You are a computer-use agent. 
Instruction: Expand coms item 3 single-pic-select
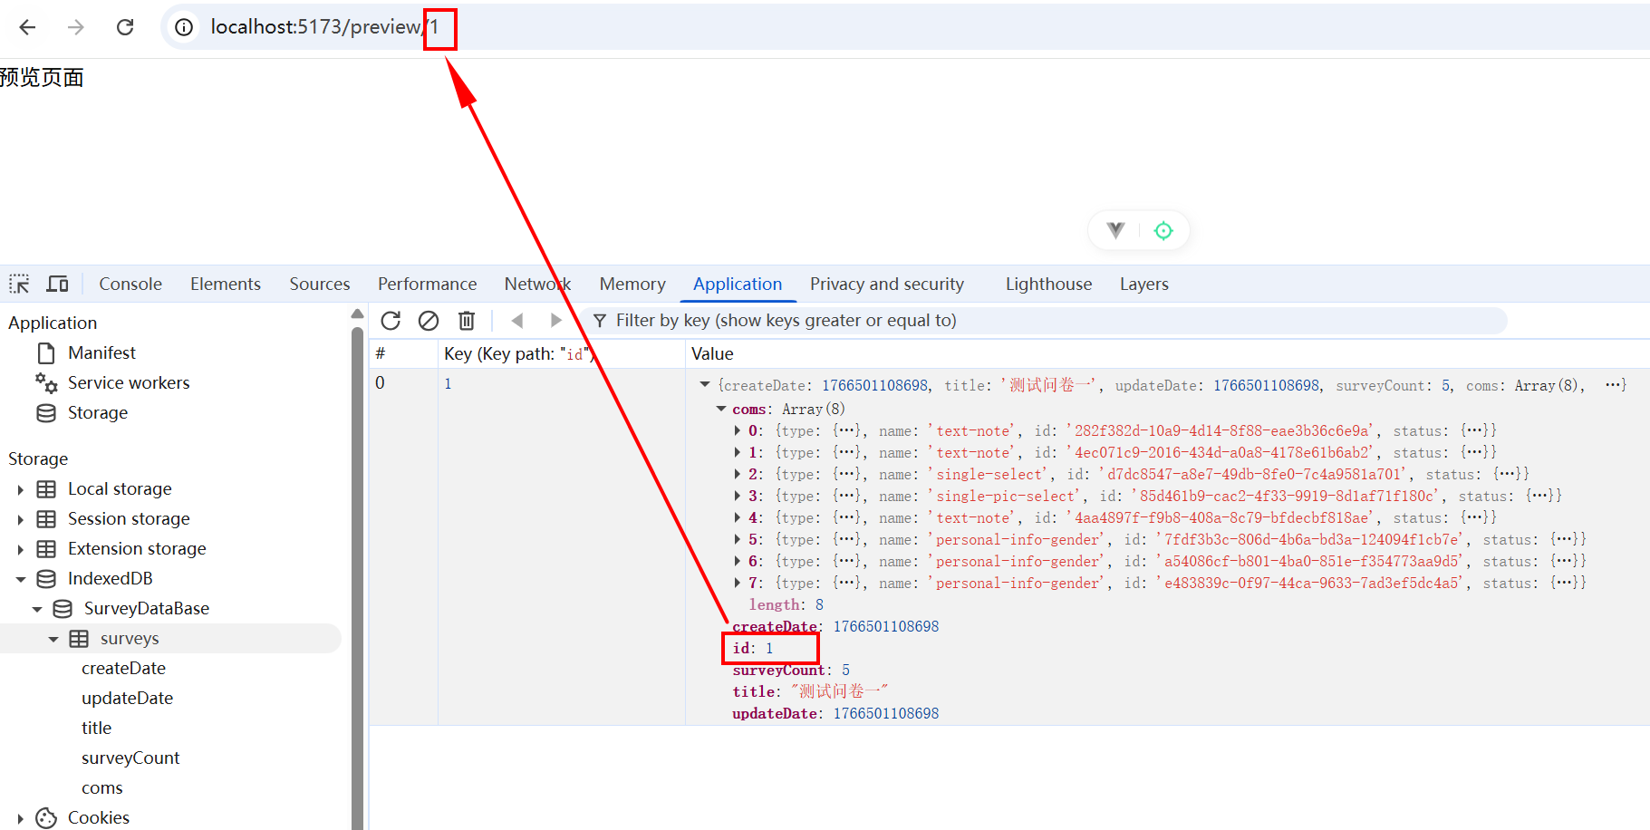pyautogui.click(x=738, y=496)
